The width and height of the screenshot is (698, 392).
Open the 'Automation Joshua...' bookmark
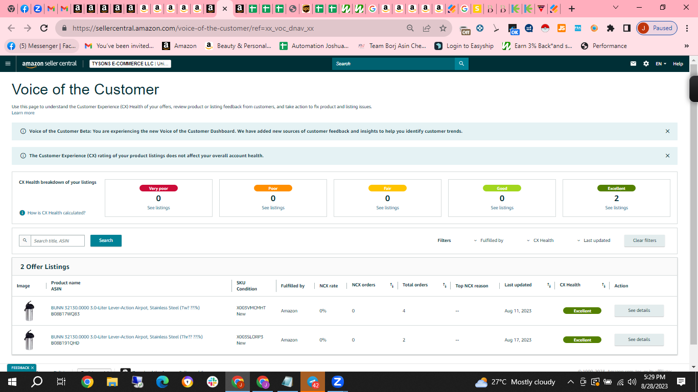[x=314, y=46]
